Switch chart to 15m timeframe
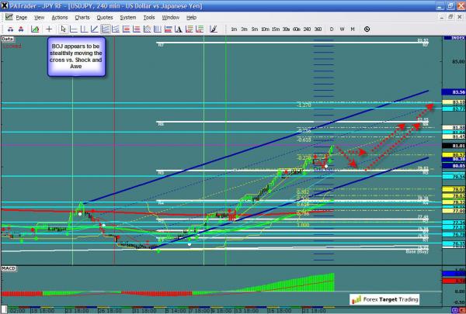The image size is (466, 314). click(x=276, y=29)
